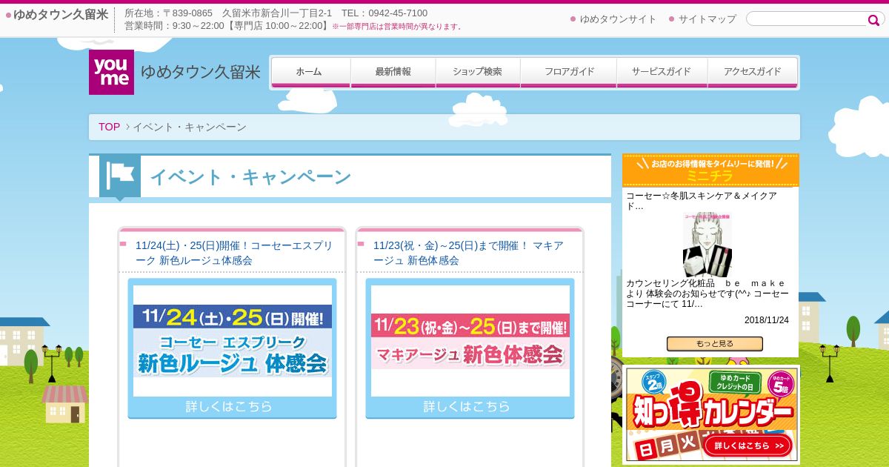
Task: Click コーセー☆冬肌スキンケア＆メイクアド… text
Action: click(702, 201)
